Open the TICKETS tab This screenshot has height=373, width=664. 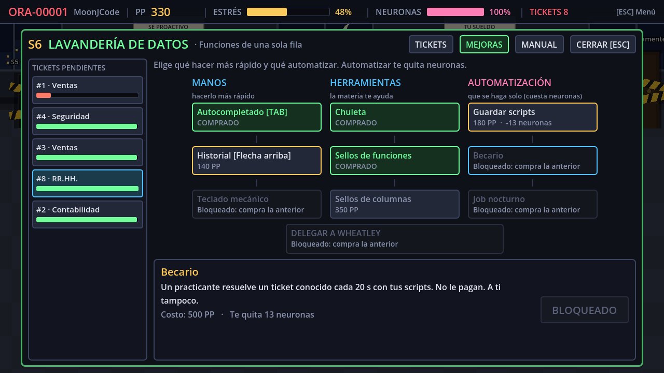pos(431,45)
